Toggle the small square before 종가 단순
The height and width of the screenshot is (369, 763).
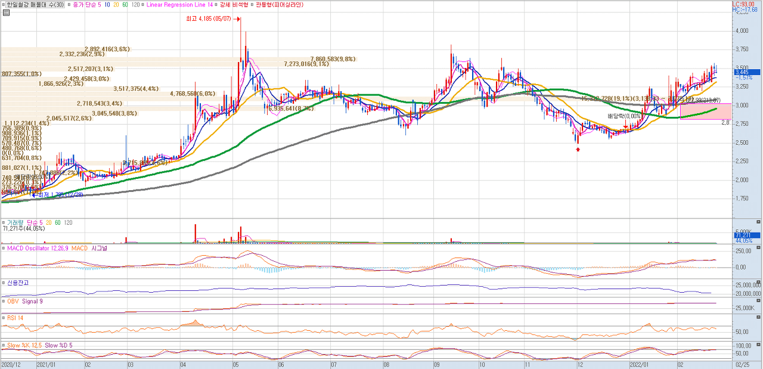point(70,4)
